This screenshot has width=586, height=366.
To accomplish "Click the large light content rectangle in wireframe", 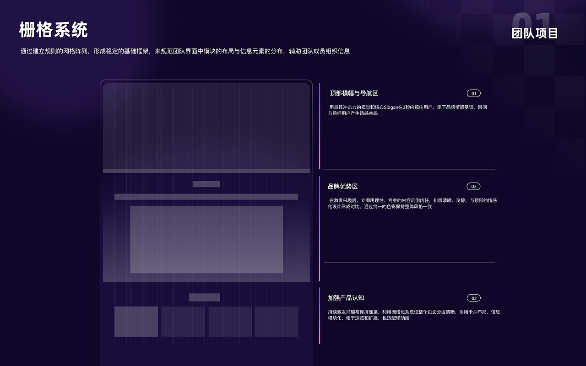I will click(206, 240).
